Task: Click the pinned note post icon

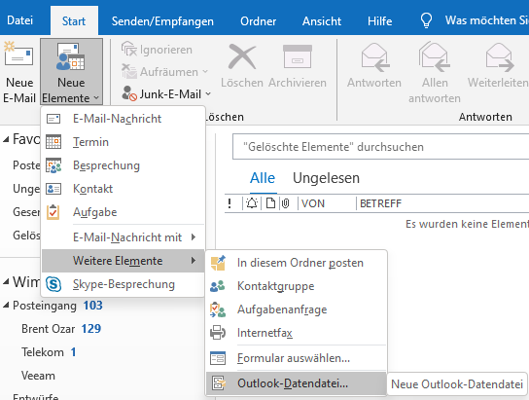Action: point(218,263)
